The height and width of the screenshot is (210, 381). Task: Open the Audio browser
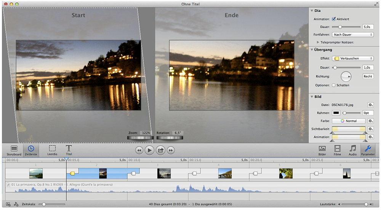(x=353, y=150)
